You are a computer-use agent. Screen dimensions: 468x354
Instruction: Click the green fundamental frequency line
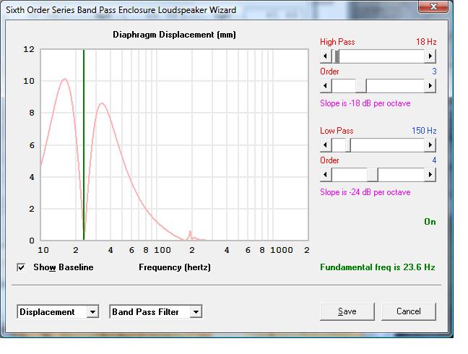(x=84, y=144)
